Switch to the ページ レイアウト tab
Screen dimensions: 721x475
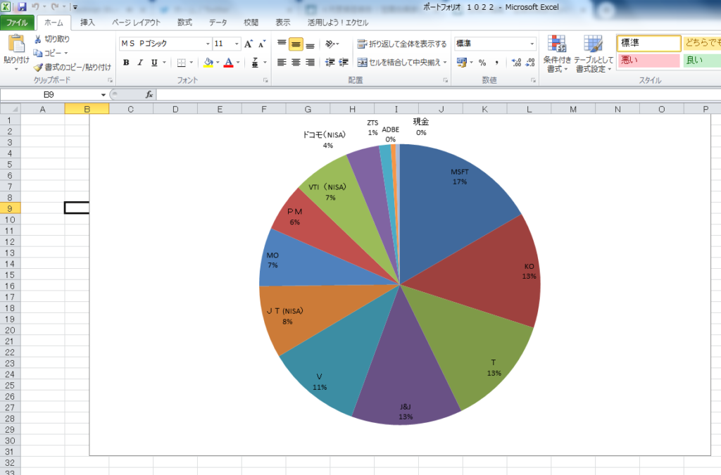click(x=136, y=23)
